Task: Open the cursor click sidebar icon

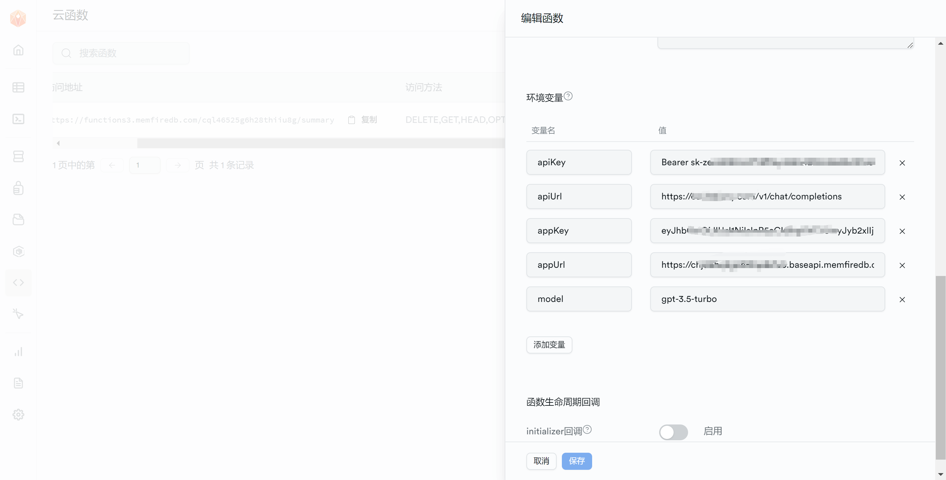Action: [x=18, y=314]
